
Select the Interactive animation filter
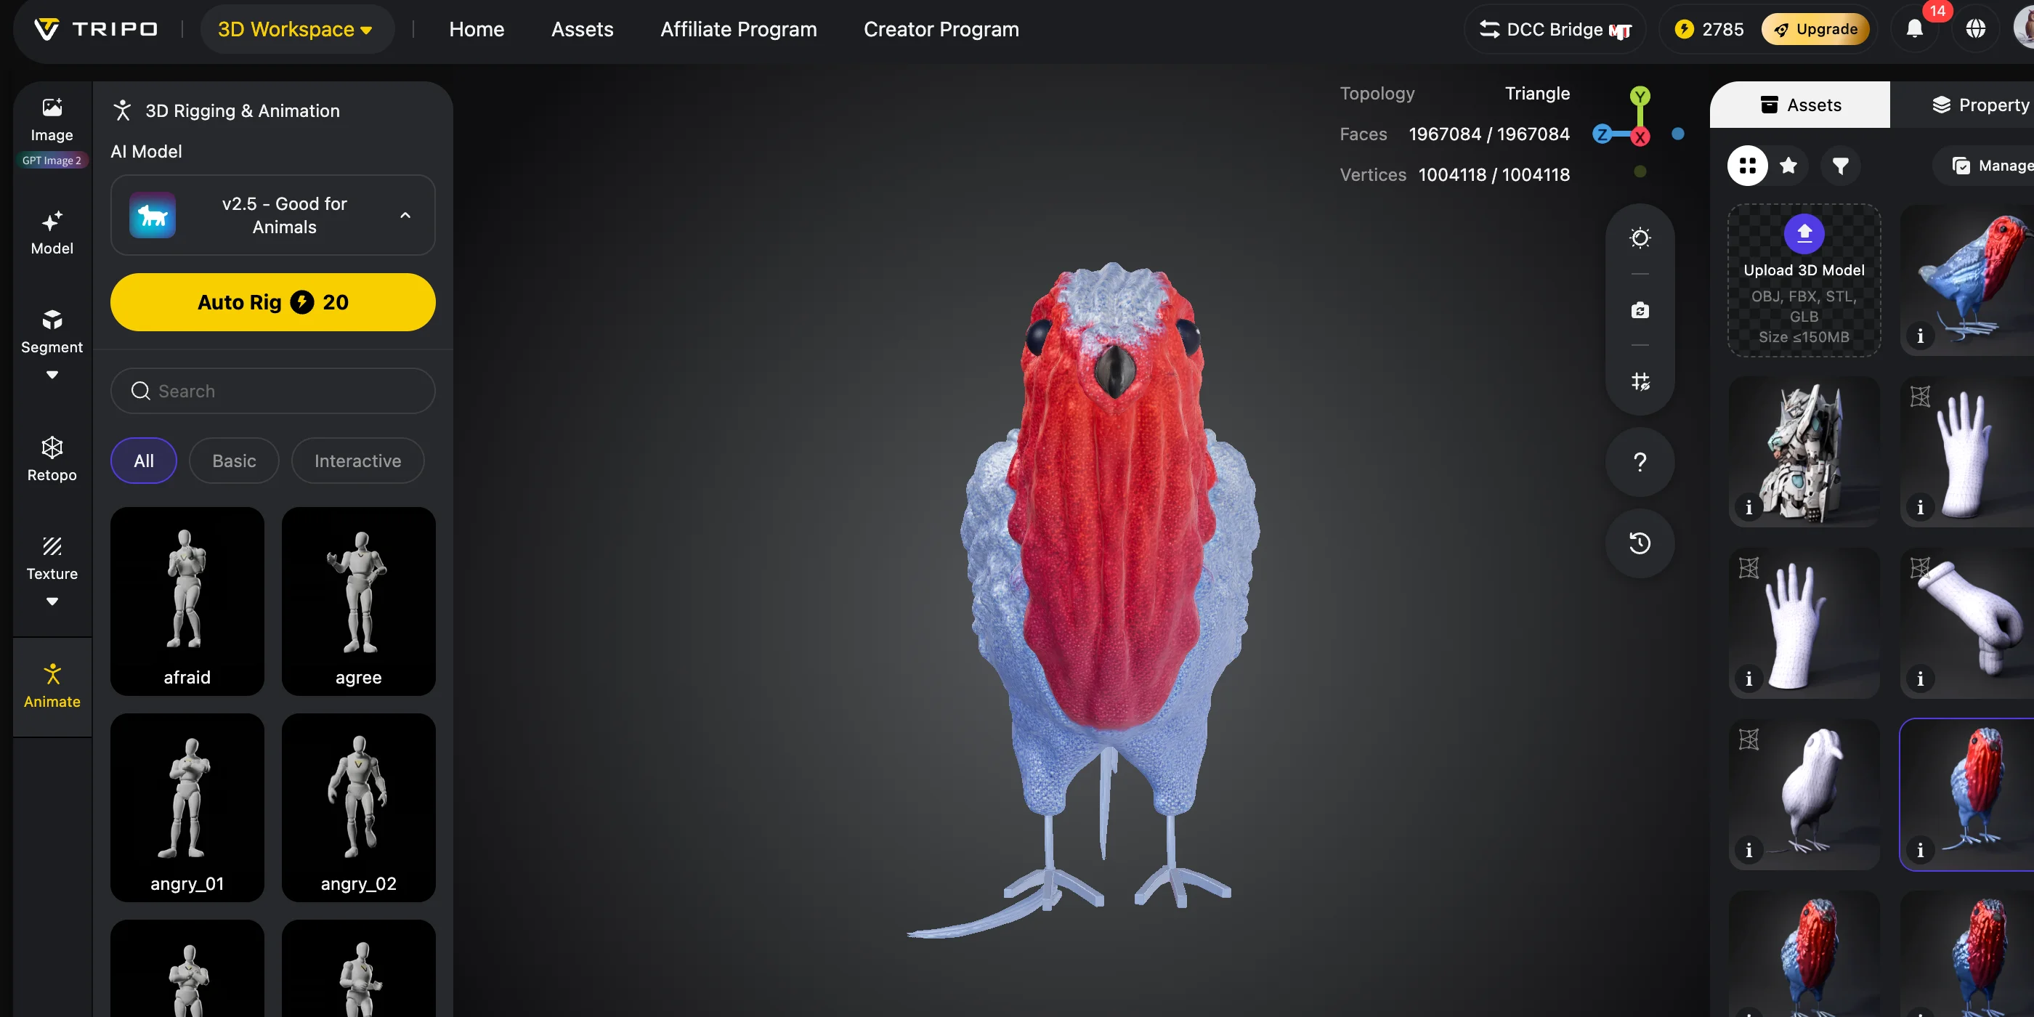pyautogui.click(x=357, y=461)
